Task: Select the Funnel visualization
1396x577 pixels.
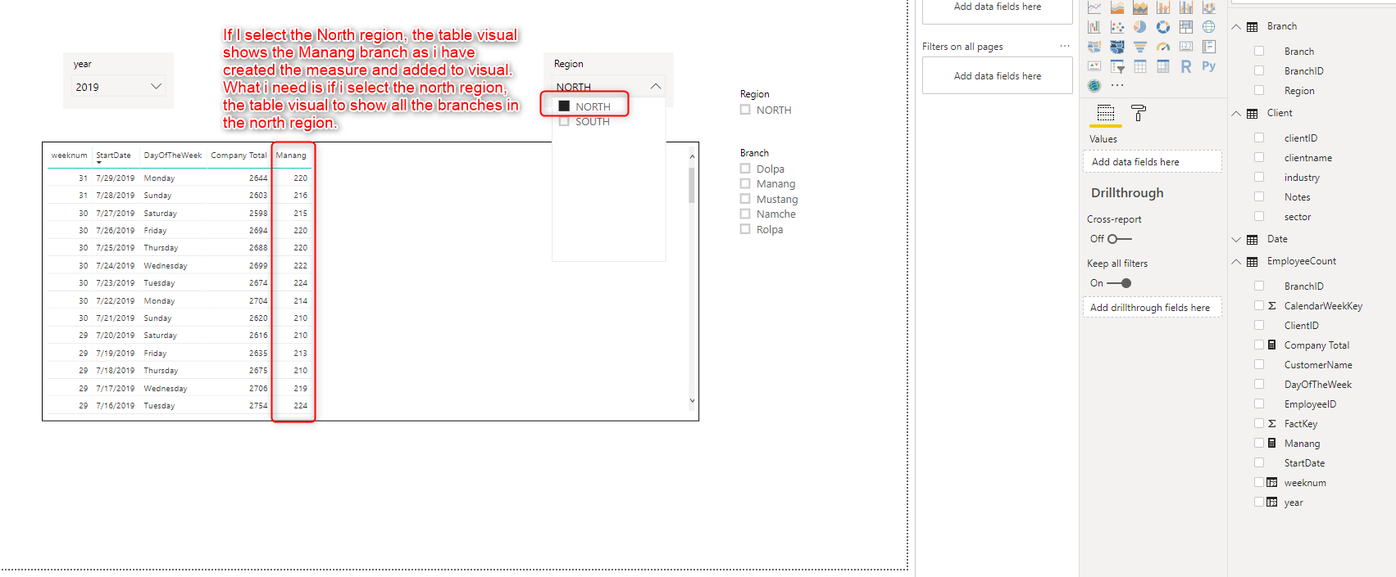Action: pos(1140,47)
